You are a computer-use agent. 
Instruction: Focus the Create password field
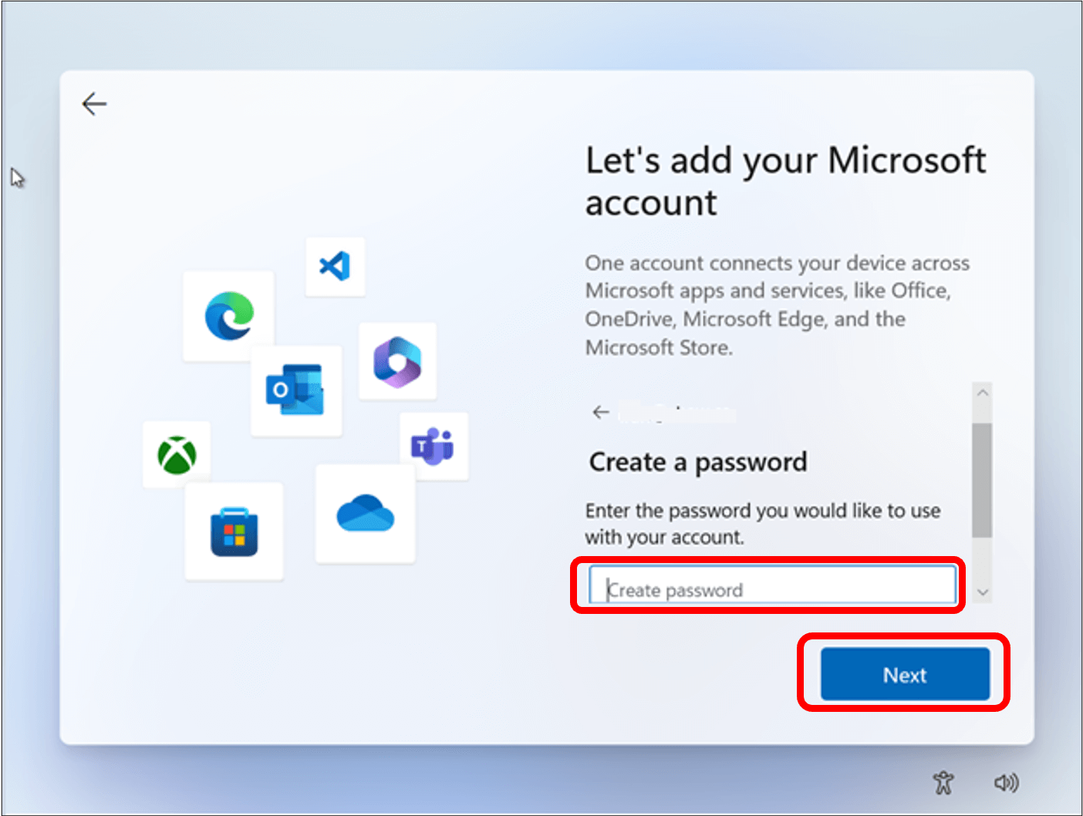point(772,585)
